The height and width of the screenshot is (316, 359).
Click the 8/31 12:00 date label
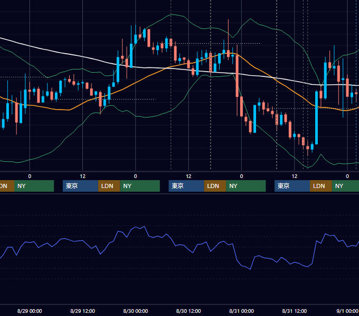pos(295,311)
